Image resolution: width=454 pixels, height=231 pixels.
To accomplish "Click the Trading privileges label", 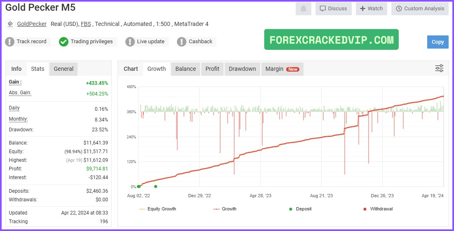I will coord(92,42).
